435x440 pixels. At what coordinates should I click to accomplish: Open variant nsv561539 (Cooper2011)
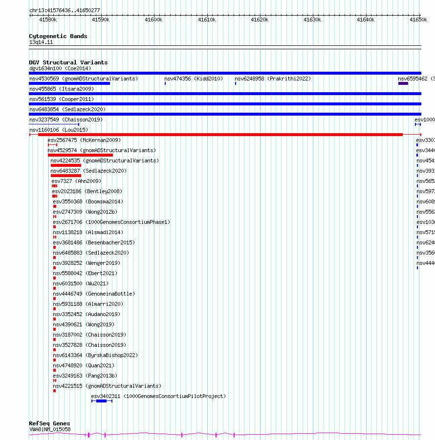click(x=62, y=99)
